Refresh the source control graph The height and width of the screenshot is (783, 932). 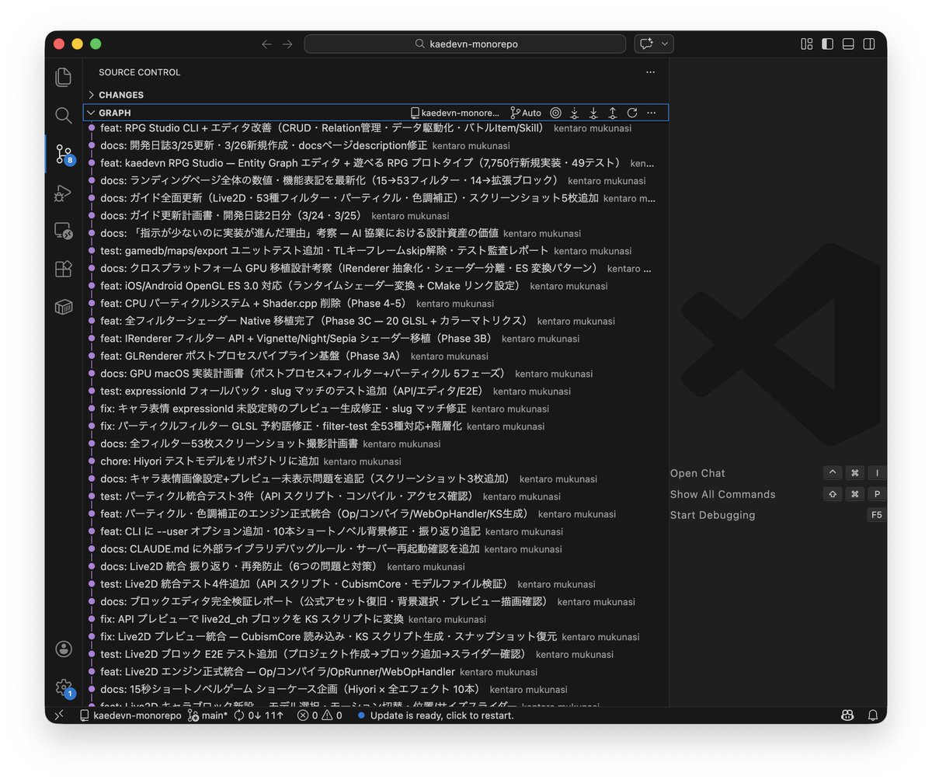[632, 113]
